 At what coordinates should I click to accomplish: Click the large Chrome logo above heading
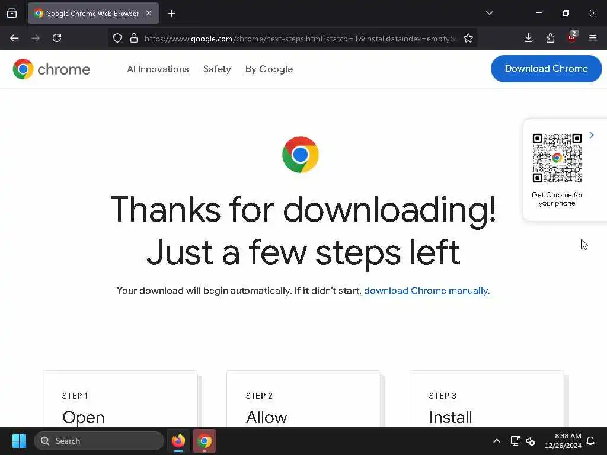(301, 155)
